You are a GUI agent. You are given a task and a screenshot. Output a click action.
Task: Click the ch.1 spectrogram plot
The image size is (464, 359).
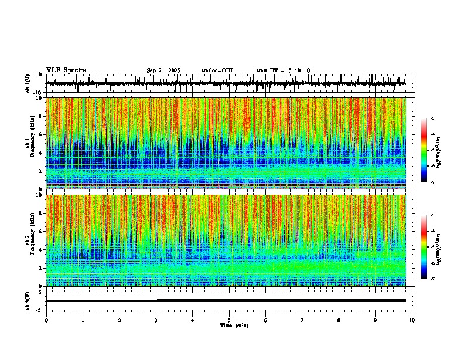pyautogui.click(x=226, y=143)
